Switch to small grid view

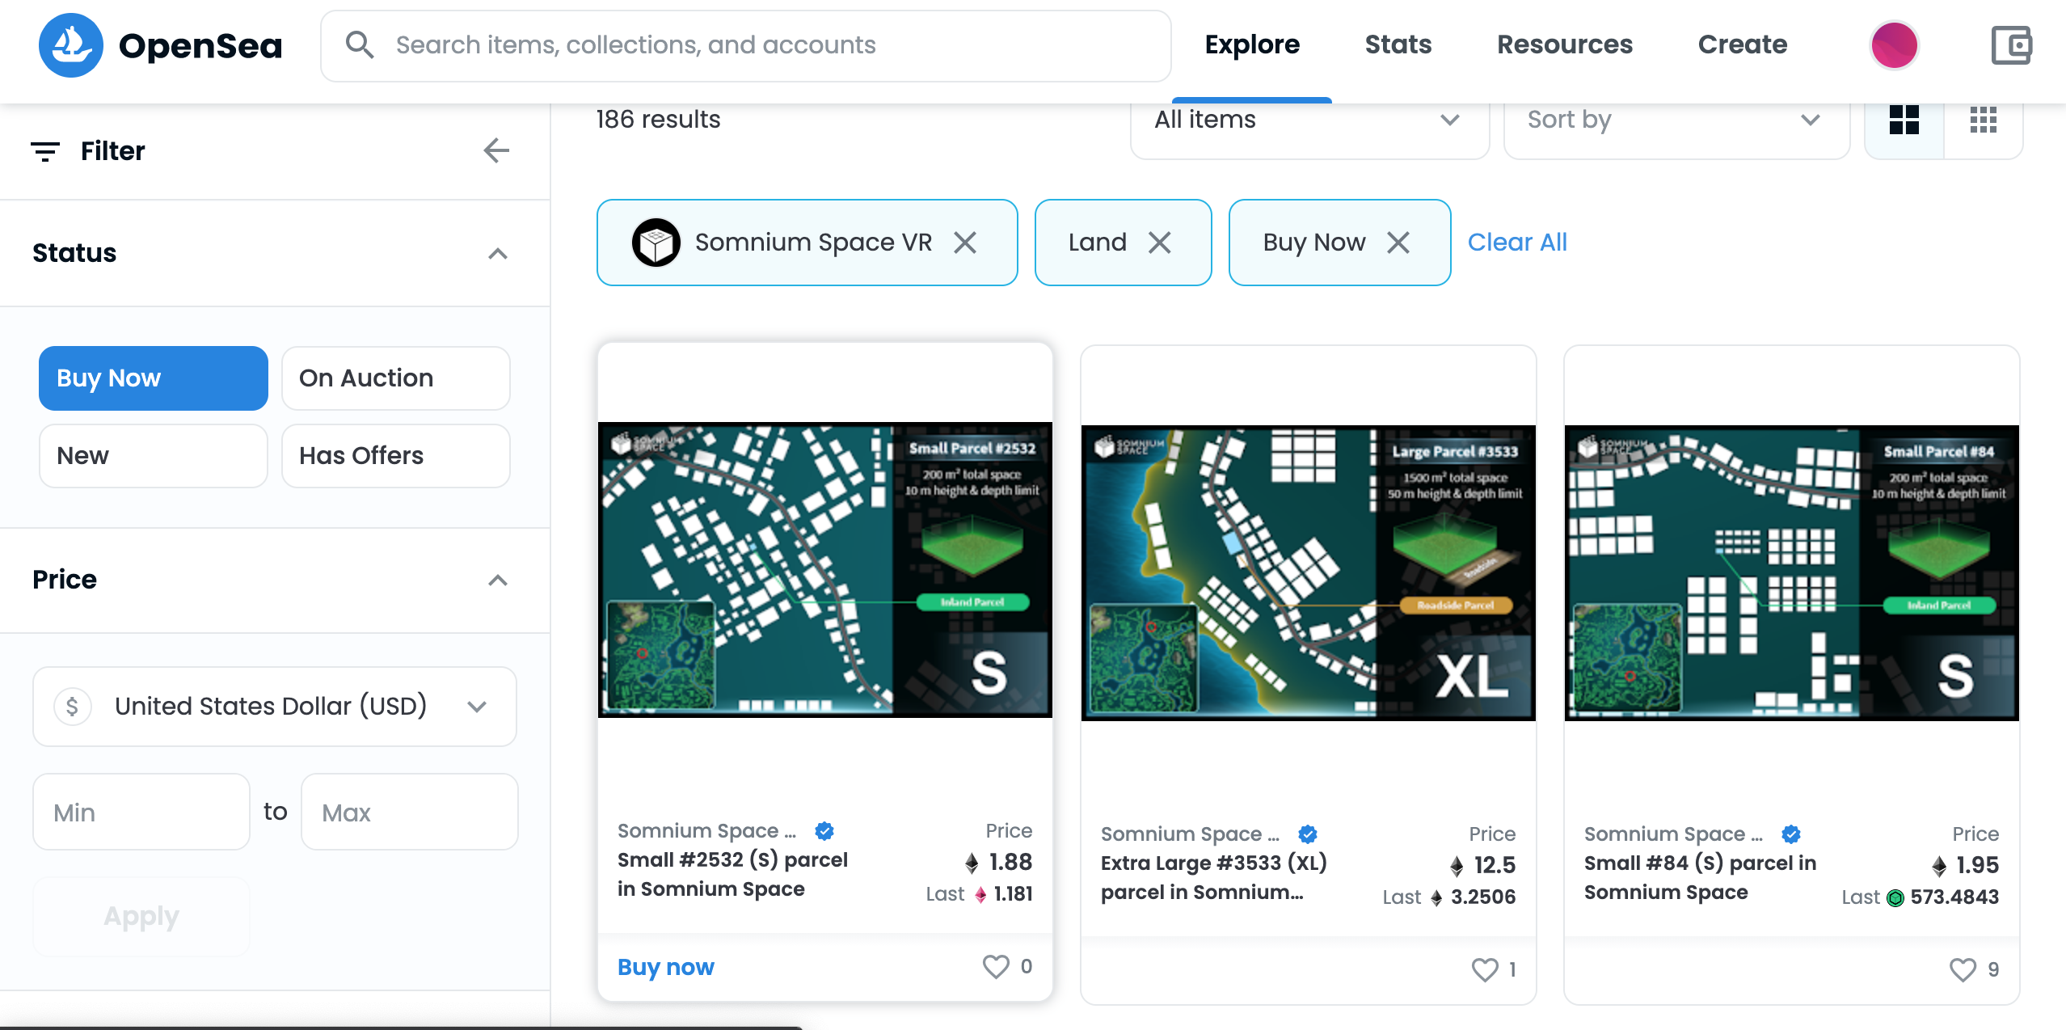click(x=1984, y=120)
